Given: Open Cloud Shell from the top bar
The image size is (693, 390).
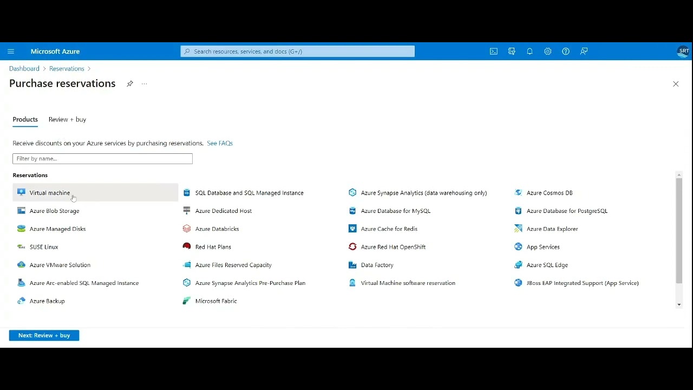Looking at the screenshot, I should pos(494,51).
